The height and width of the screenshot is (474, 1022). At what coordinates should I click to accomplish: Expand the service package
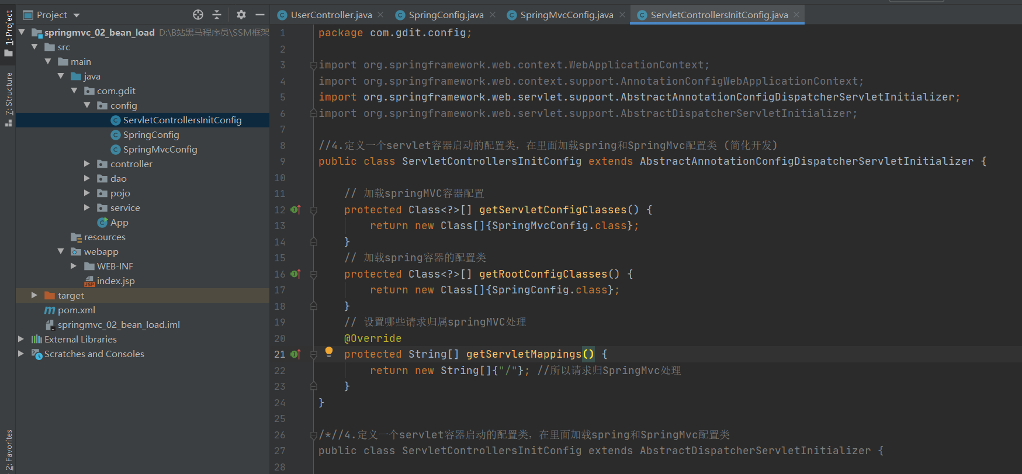pyautogui.click(x=88, y=207)
